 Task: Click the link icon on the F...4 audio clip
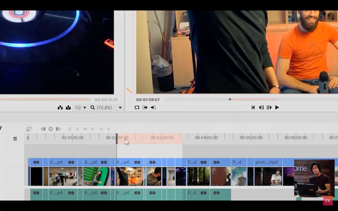[204, 193]
